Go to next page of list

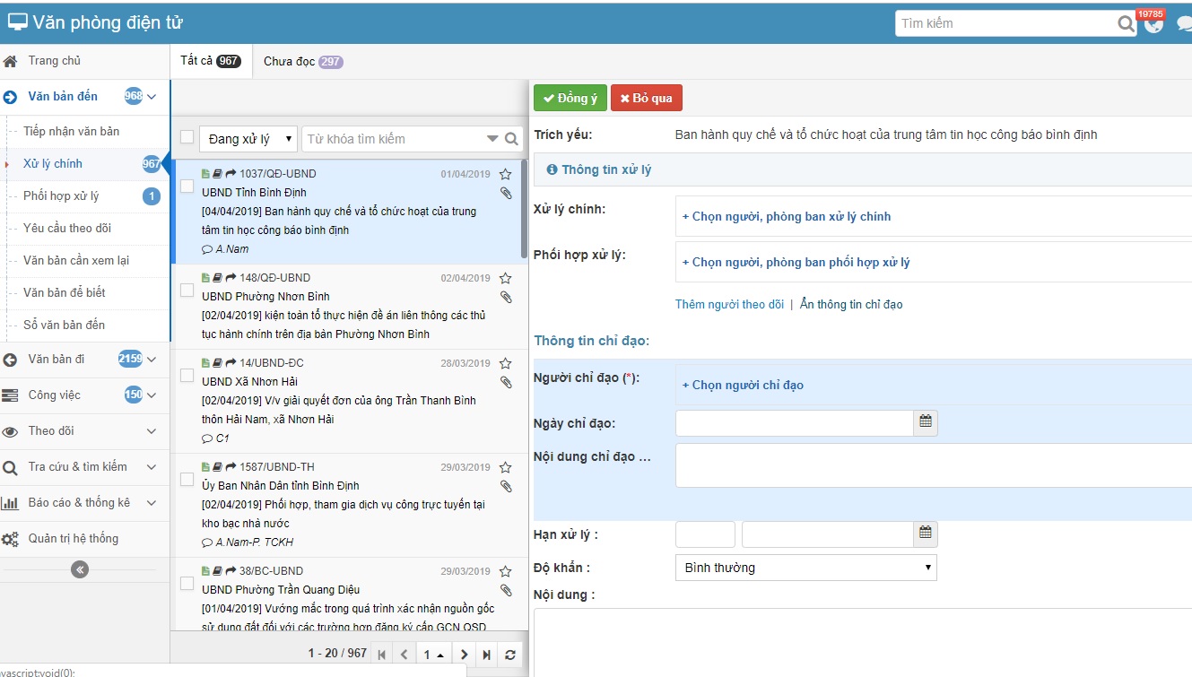(464, 655)
